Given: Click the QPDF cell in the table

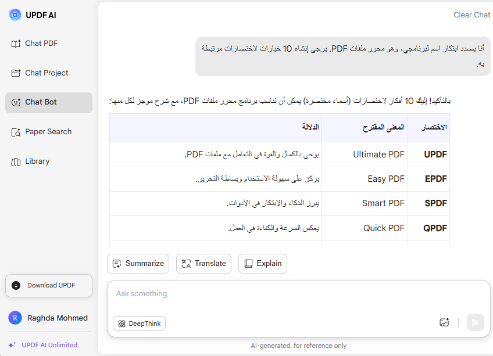Looking at the screenshot, I should coord(429,228).
